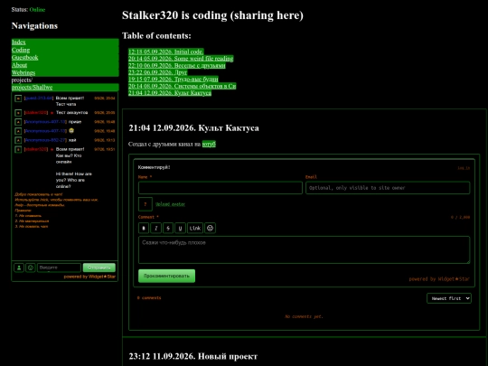Jump to "Культ Кактуса" contents link
This screenshot has height=366, width=488.
170,93
